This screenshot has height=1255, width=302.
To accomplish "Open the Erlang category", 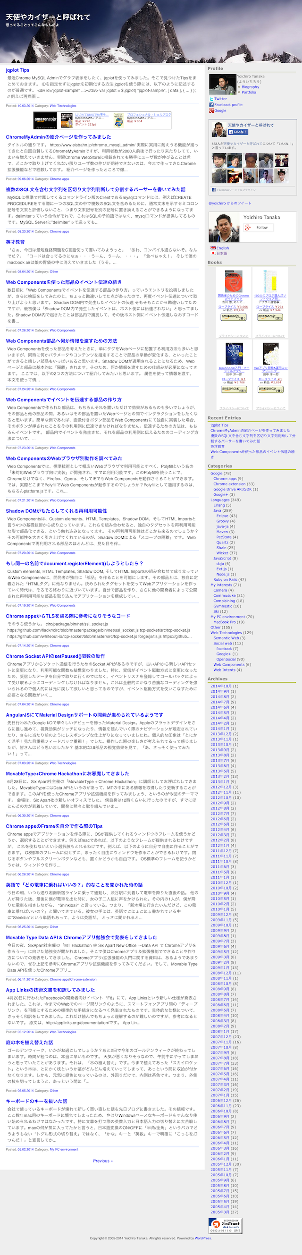I will (219, 505).
